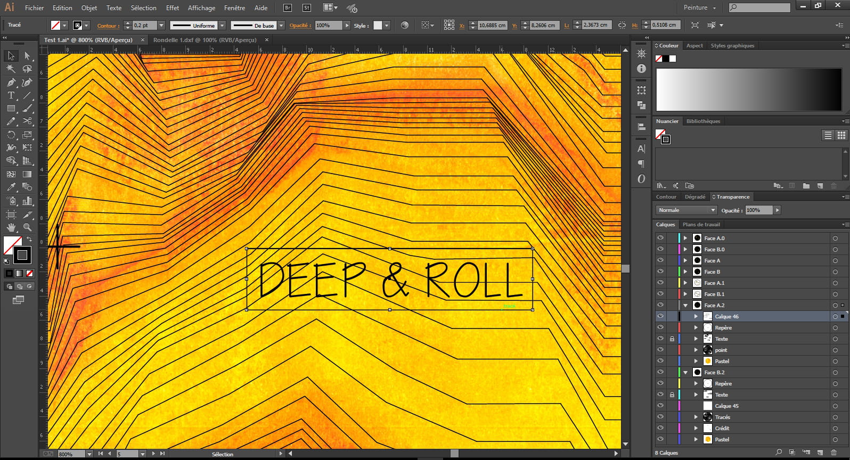Open Adobe Bridge with the Br icon
The height and width of the screenshot is (460, 850).
[288, 7]
